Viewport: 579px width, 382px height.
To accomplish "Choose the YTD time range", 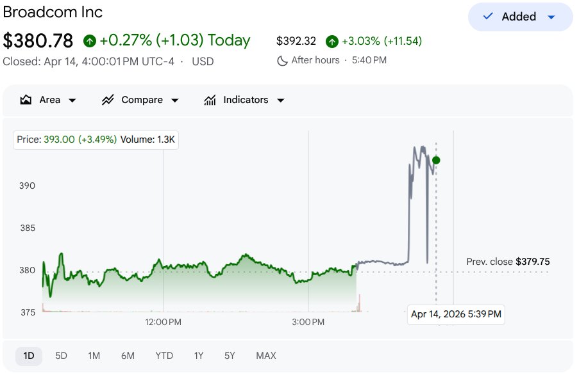I will [x=164, y=356].
